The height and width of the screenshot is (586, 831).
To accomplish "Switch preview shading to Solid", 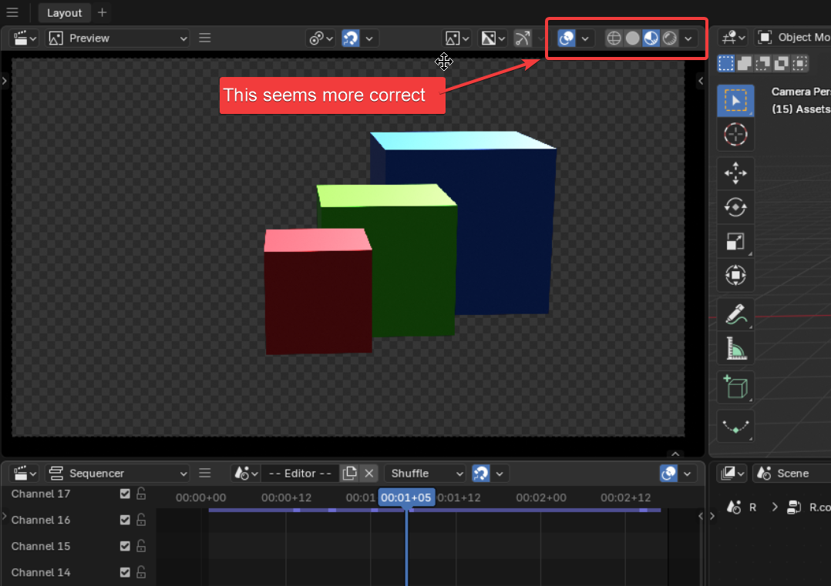I will [632, 38].
